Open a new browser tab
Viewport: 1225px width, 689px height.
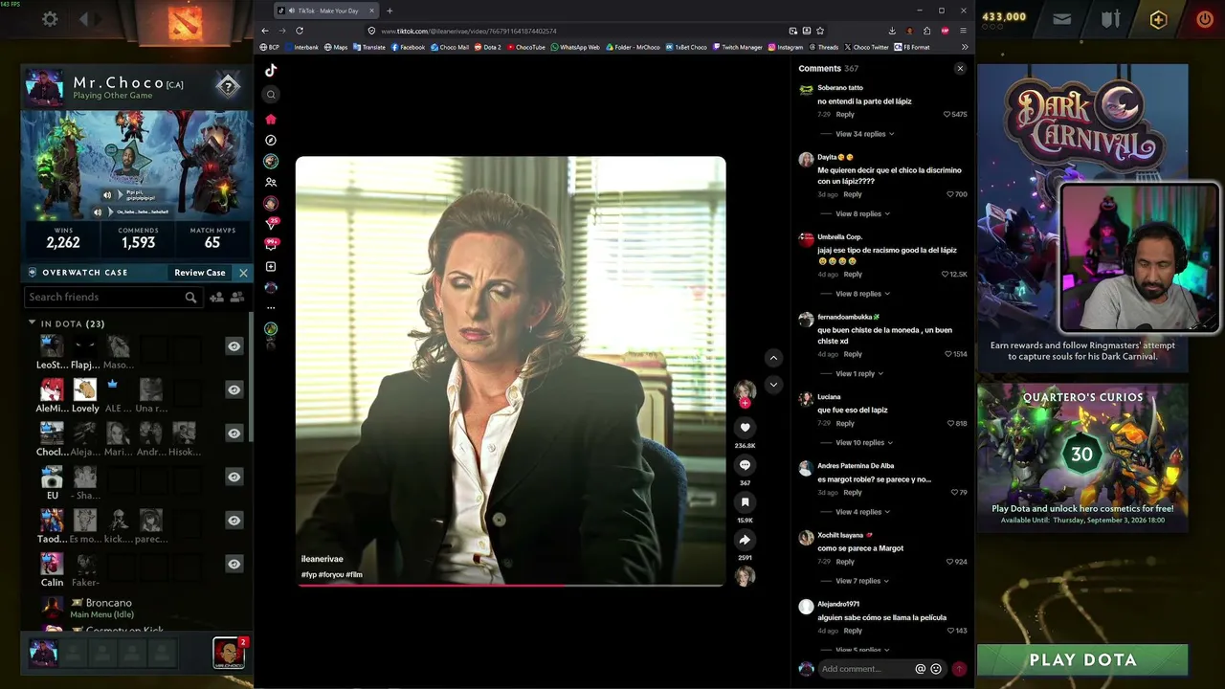[390, 11]
